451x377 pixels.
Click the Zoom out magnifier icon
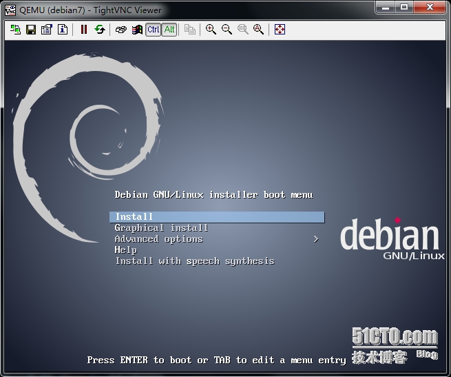pos(227,30)
